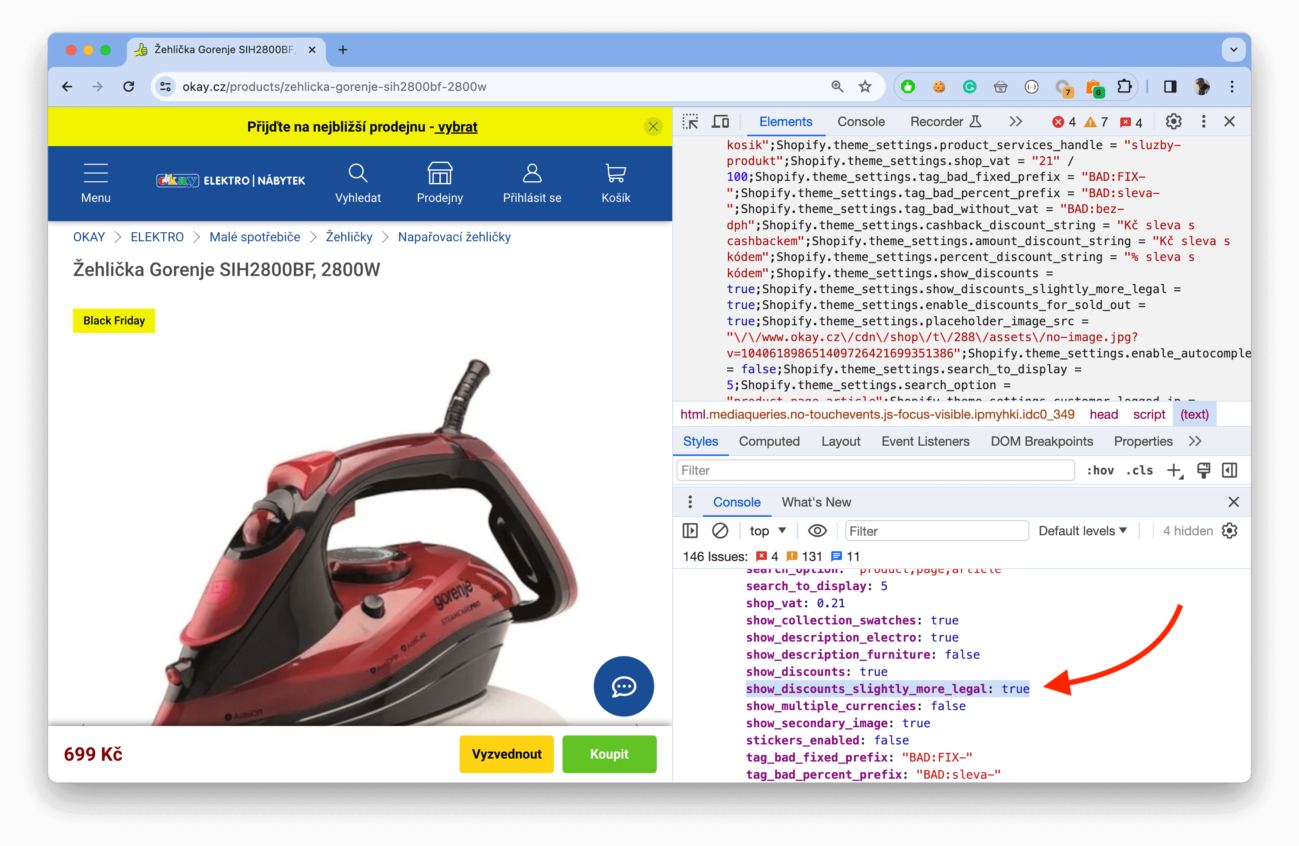Toggle the device toolbar icon

tap(720, 122)
